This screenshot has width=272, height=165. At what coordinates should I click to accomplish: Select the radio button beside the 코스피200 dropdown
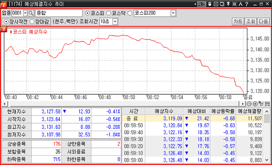click(x=130, y=13)
